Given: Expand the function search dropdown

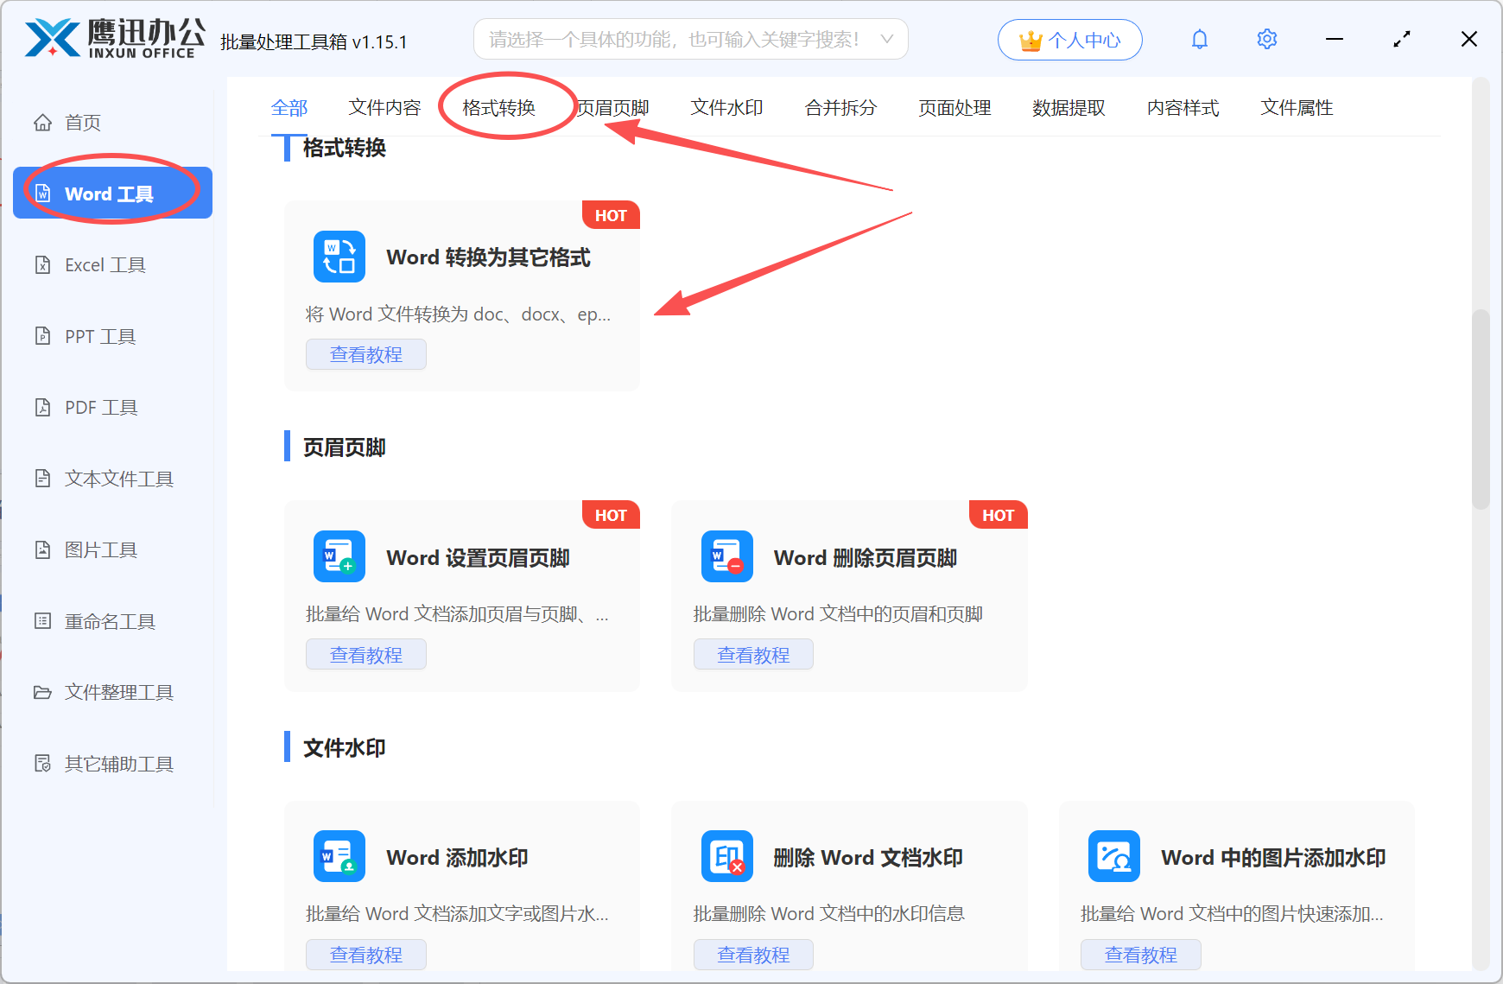Looking at the screenshot, I should click(887, 39).
